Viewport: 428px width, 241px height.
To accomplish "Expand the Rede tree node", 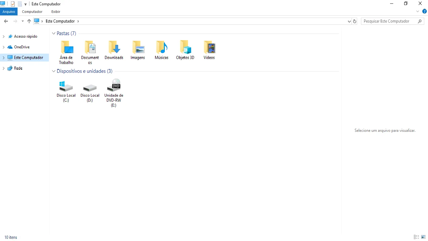I will coord(4,68).
